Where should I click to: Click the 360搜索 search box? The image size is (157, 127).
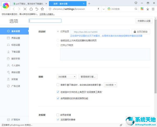click(x=122, y=9)
